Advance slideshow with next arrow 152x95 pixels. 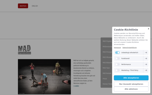(x=68, y=77)
